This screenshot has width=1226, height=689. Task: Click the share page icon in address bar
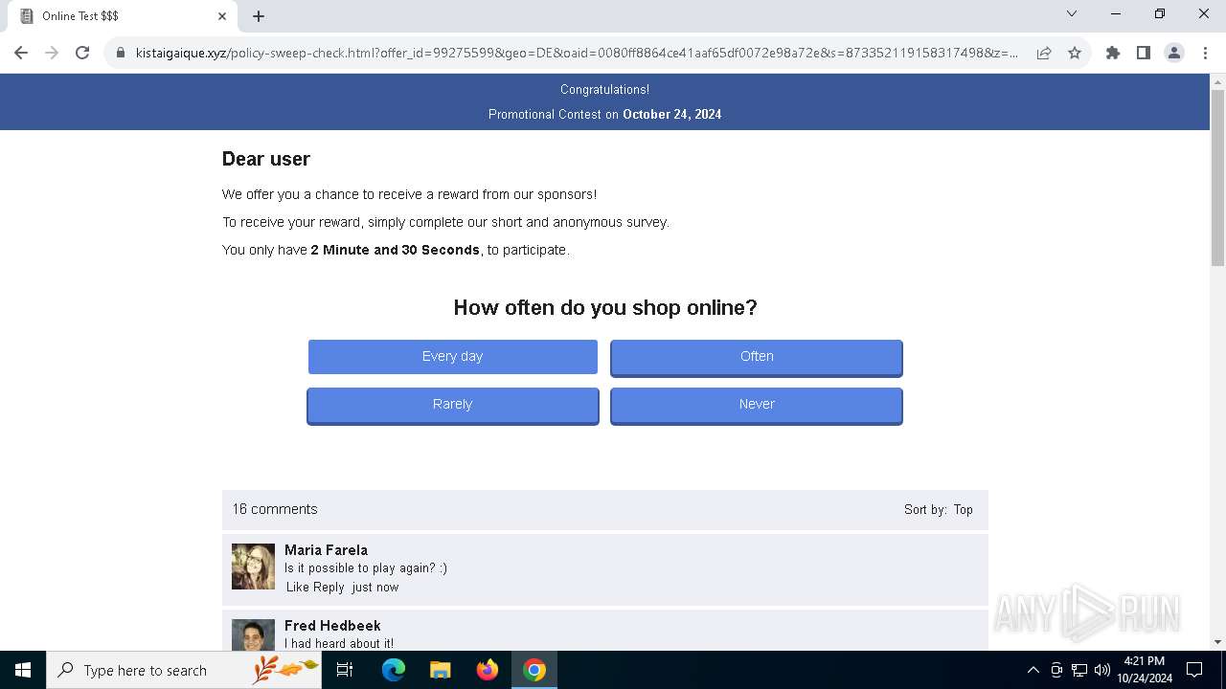[1044, 53]
